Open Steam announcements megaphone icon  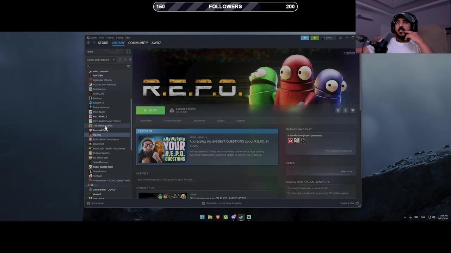pos(305,38)
